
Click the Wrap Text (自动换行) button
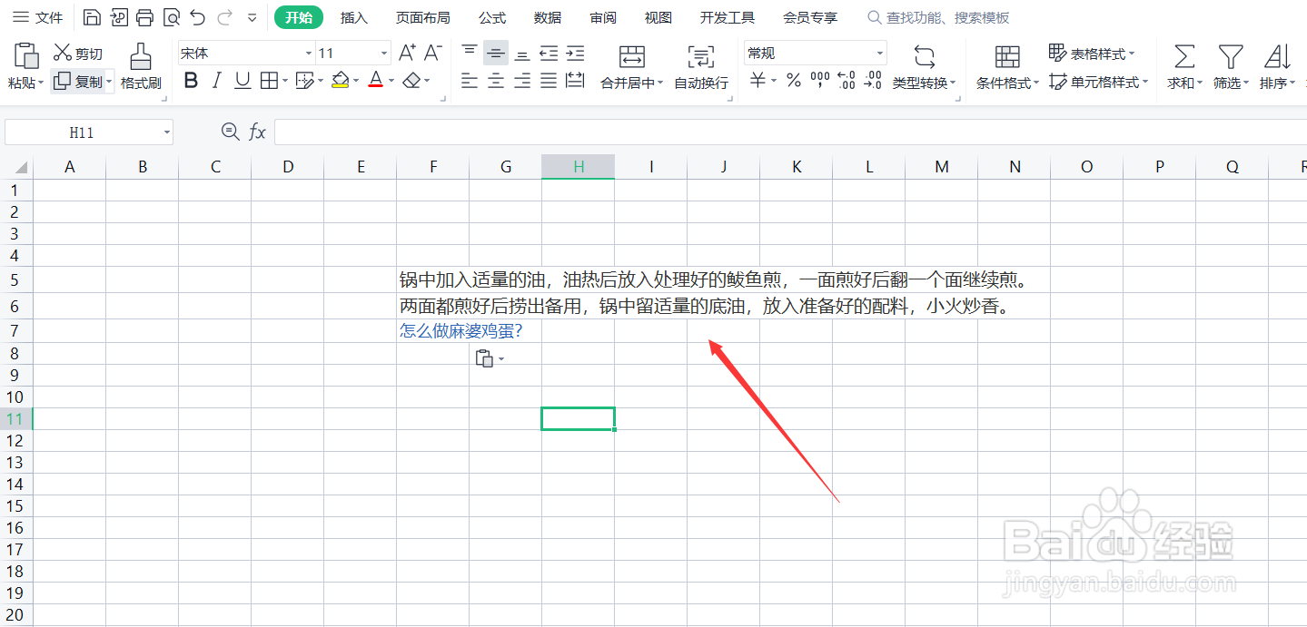tap(701, 66)
